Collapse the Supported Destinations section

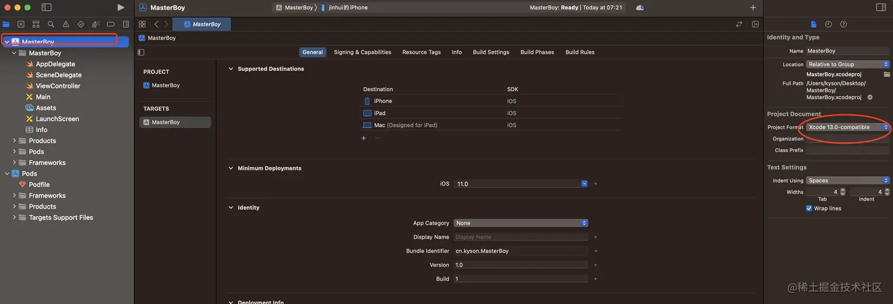[x=231, y=69]
